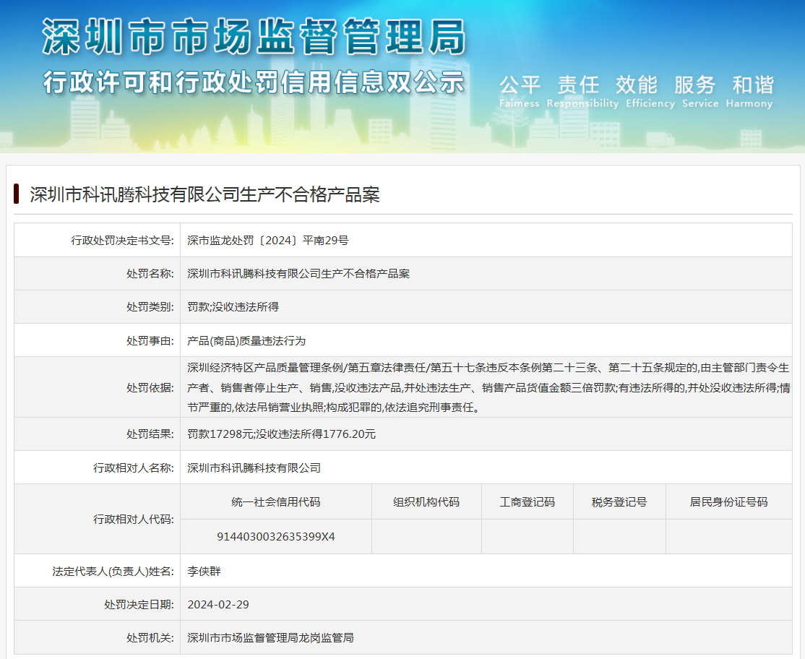This screenshot has width=805, height=659.
Task: Click label 处罚依据
Action: tap(150, 387)
